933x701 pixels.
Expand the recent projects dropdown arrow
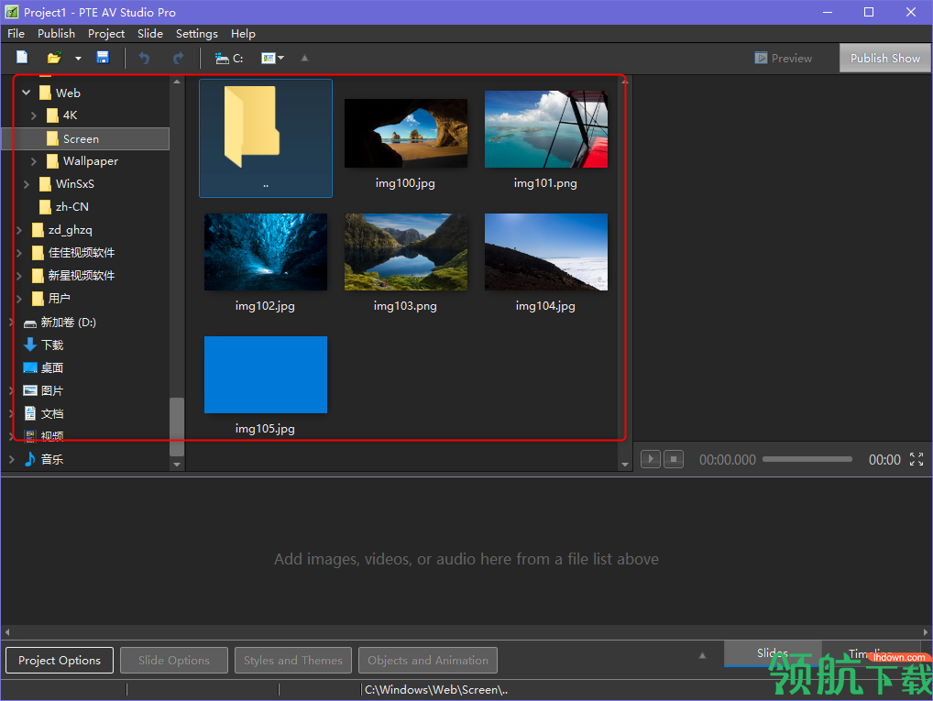78,59
